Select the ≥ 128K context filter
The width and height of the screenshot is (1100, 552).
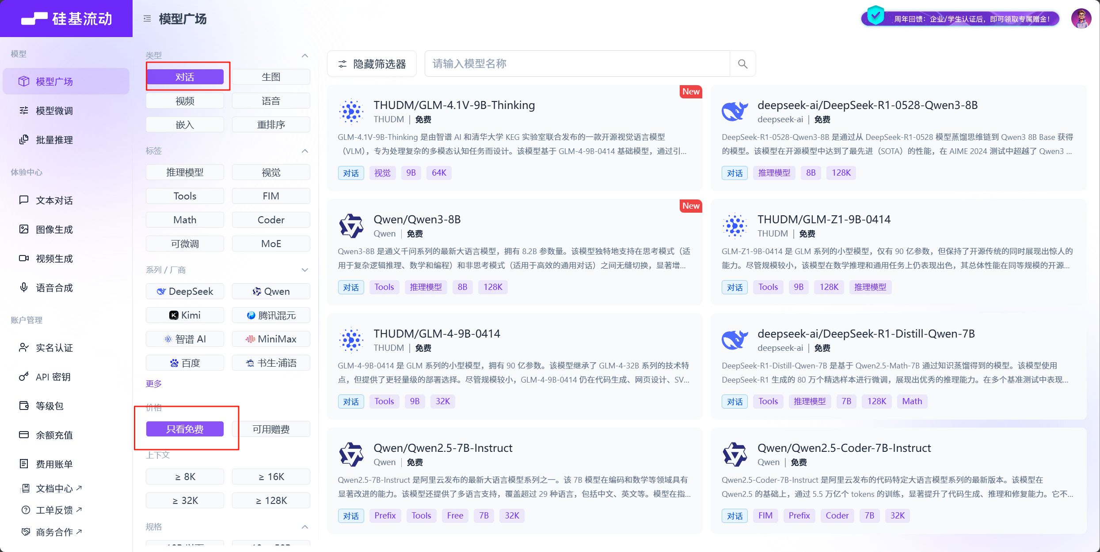271,500
